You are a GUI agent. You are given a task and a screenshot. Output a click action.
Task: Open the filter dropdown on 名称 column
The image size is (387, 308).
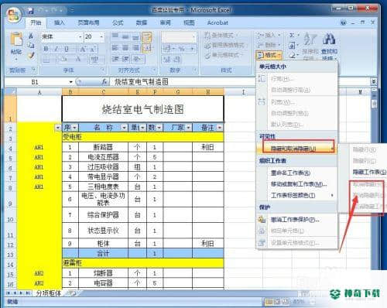124,128
